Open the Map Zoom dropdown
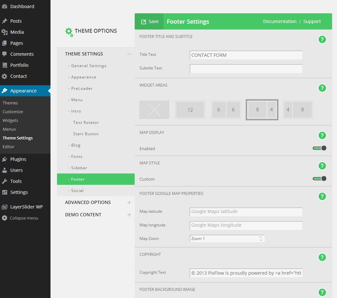 click(227, 239)
